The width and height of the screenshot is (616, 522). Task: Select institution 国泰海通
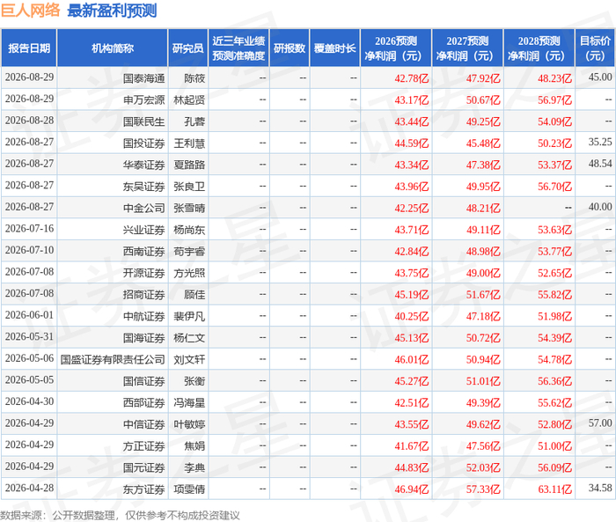[143, 78]
